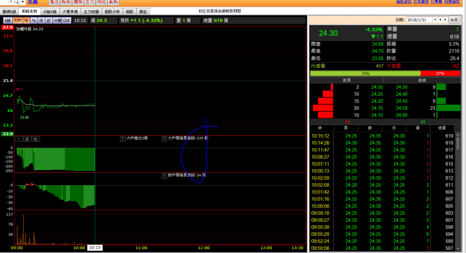Click the 時 time column header in the trade list
466x253 pixels.
320,128
